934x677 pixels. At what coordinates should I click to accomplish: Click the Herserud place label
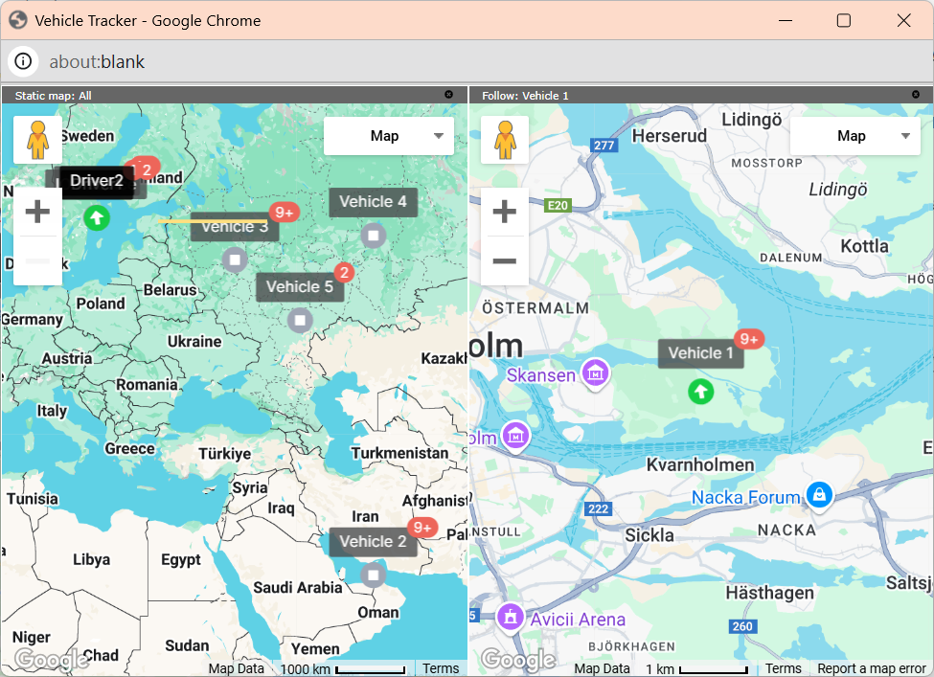pyautogui.click(x=669, y=136)
